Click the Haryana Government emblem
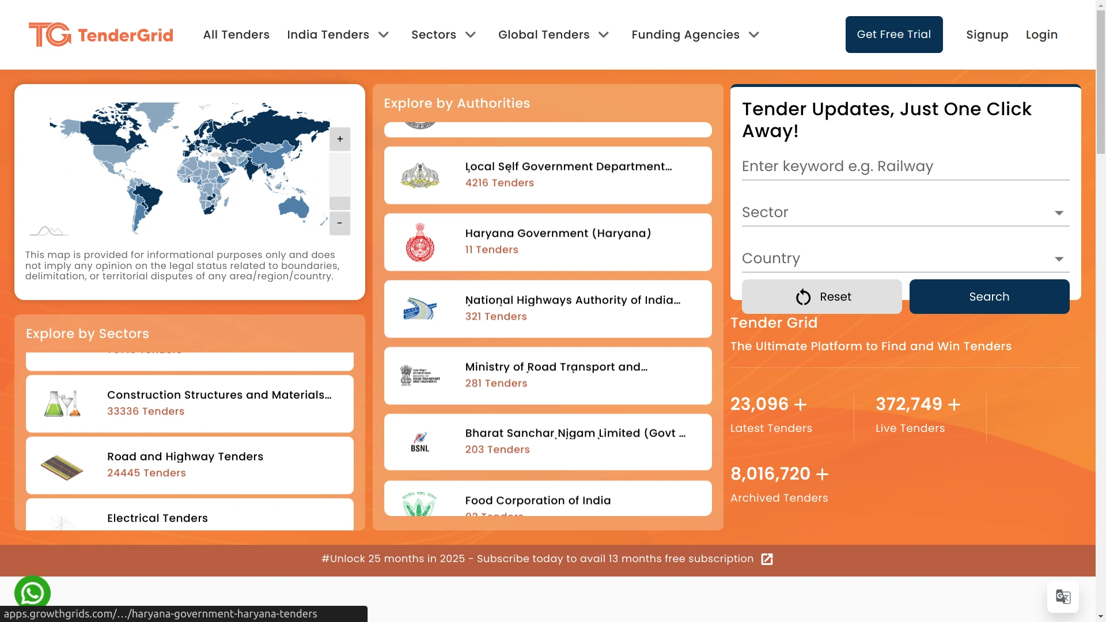Image resolution: width=1106 pixels, height=622 pixels. [420, 242]
